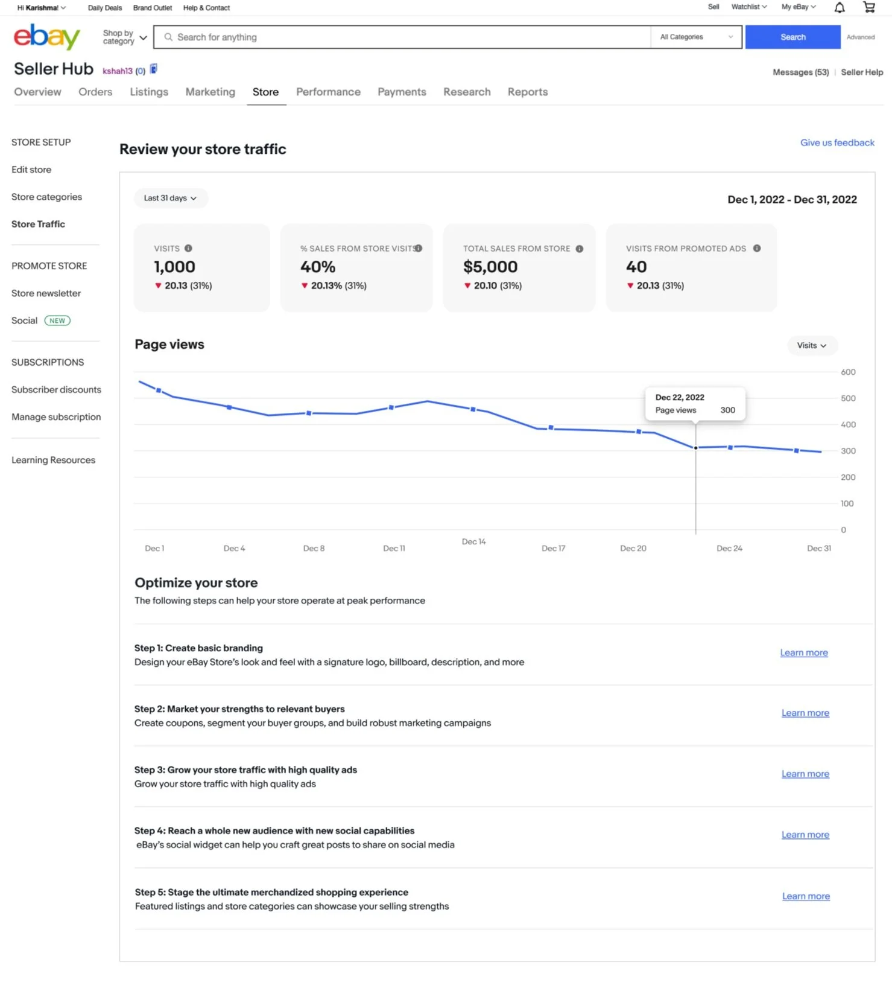The height and width of the screenshot is (988, 892).
Task: Click Learn more for Step 3 ads
Action: pos(805,774)
